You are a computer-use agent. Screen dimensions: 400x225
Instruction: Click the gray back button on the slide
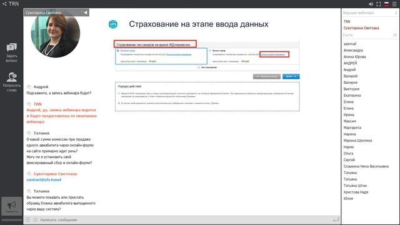(x=267, y=76)
